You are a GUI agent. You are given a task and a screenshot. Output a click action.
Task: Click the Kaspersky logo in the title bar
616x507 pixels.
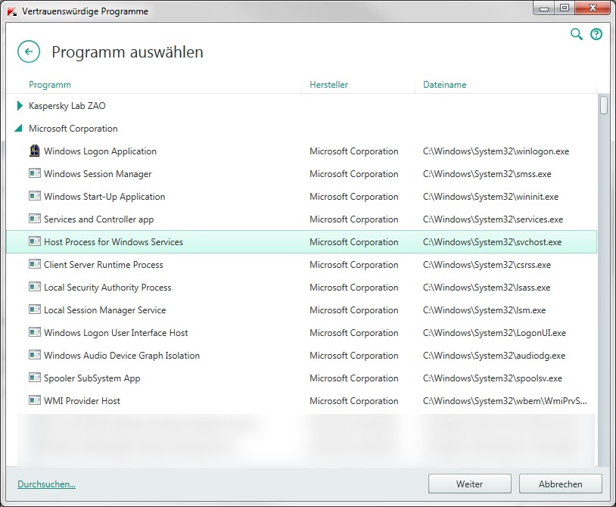[x=12, y=11]
